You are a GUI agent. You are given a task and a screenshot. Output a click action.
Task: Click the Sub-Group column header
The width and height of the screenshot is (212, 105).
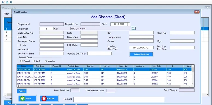pyautogui.click(x=42, y=66)
